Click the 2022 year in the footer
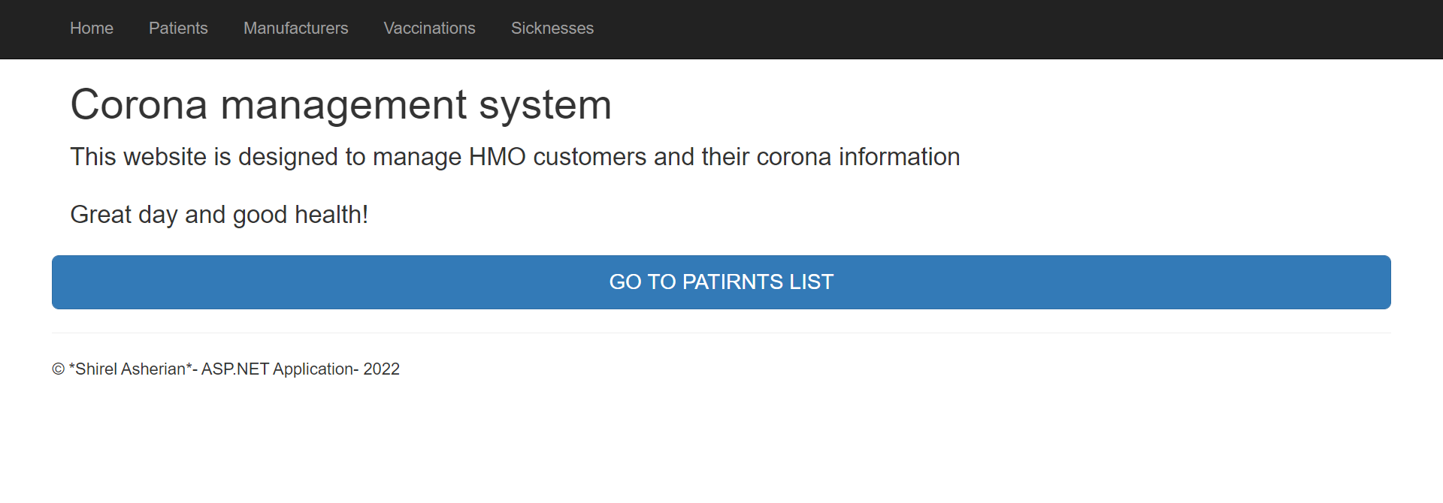The height and width of the screenshot is (503, 1443). (382, 369)
